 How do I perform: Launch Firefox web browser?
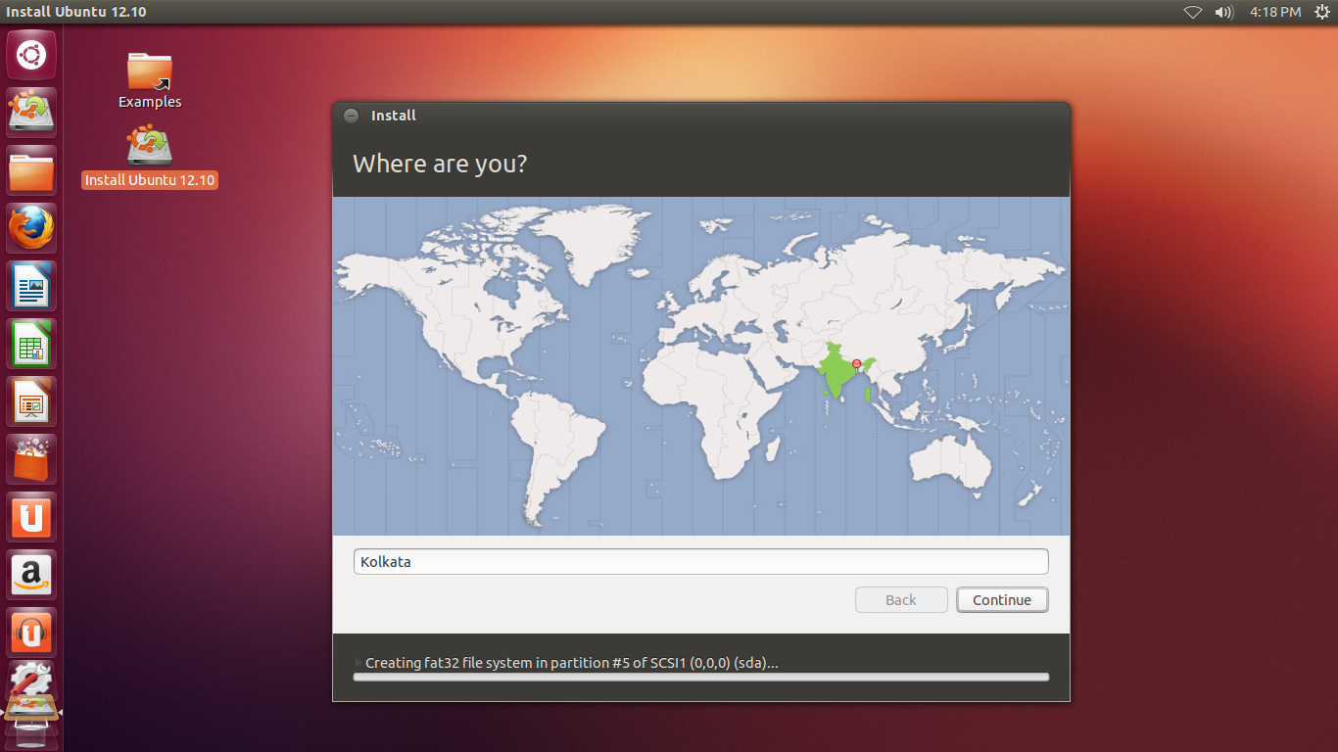point(31,227)
